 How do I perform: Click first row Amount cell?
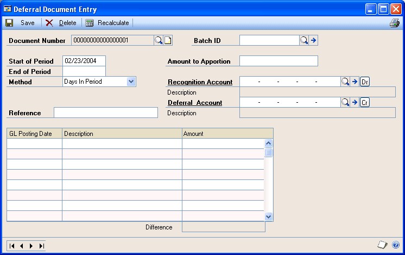click(x=223, y=144)
